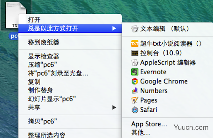
Task: Click the green Evernote elephant icon
Action: pyautogui.click(x=135, y=72)
